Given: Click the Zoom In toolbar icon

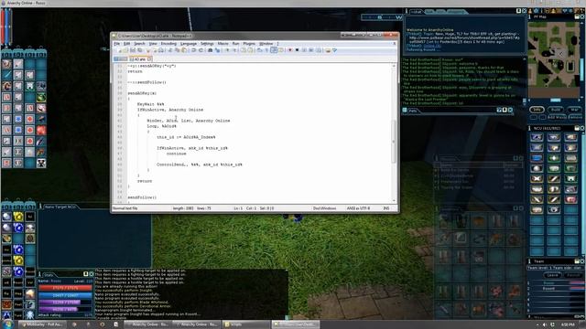Looking at the screenshot, I should [226, 50].
